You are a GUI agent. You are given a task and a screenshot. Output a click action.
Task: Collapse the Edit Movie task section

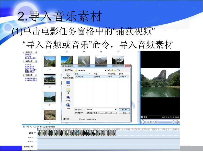[36, 62]
